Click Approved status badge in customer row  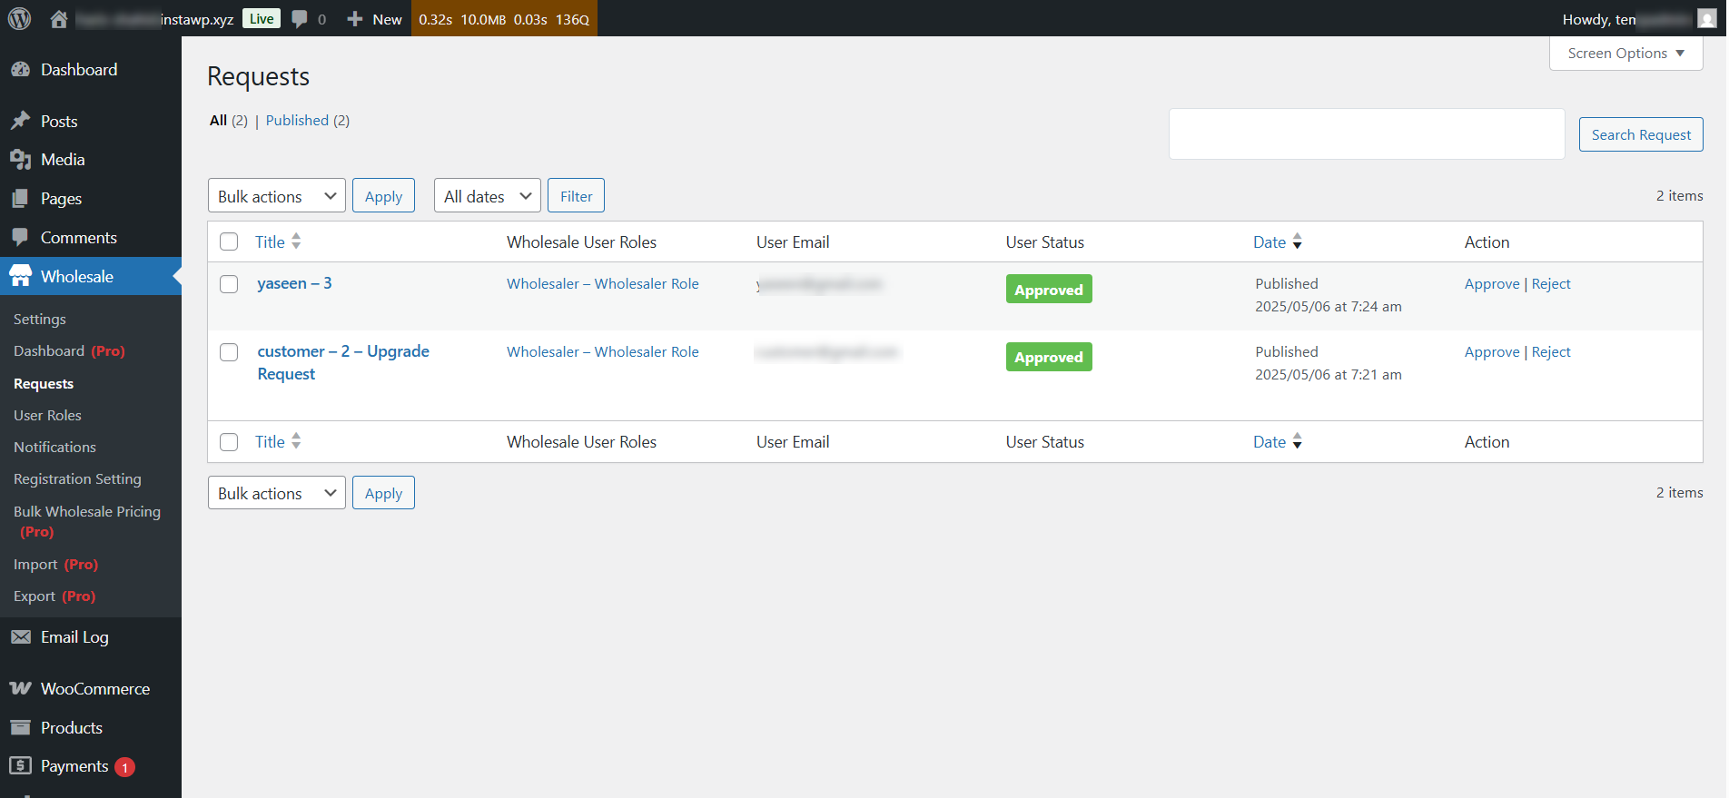(1049, 357)
